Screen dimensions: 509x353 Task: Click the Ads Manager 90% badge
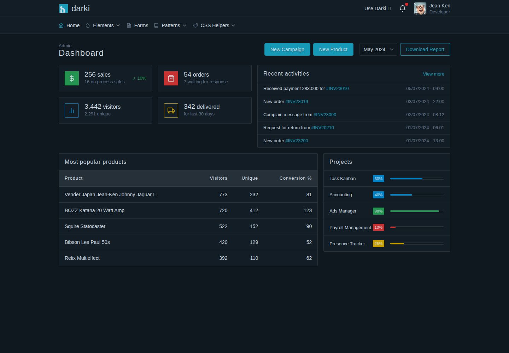379,211
